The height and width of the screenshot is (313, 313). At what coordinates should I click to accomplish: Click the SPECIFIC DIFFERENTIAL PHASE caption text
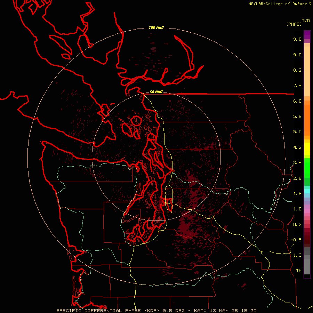coord(99,311)
